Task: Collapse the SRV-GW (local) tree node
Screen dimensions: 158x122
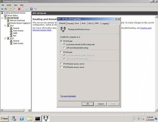Action: pos(2,18)
